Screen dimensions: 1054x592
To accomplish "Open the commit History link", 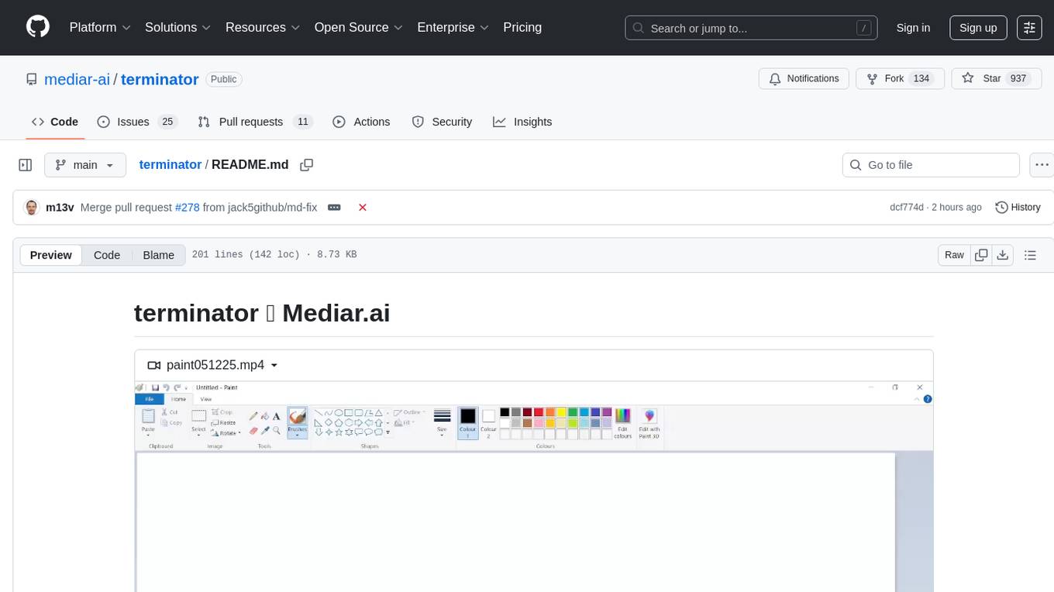I will pyautogui.click(x=1018, y=208).
